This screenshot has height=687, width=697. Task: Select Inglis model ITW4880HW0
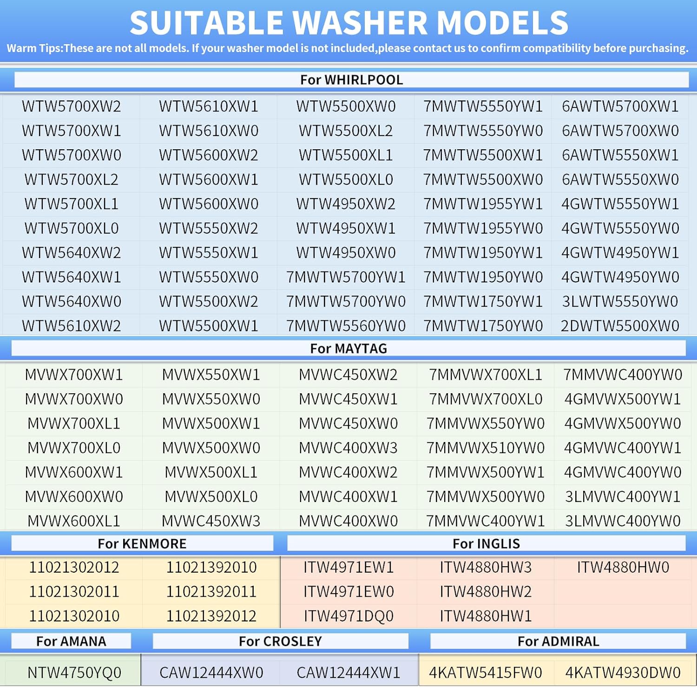[x=623, y=568]
